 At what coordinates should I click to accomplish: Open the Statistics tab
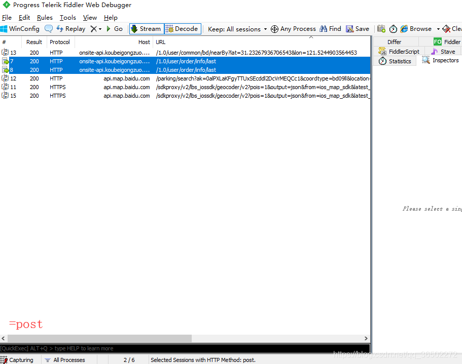point(395,61)
